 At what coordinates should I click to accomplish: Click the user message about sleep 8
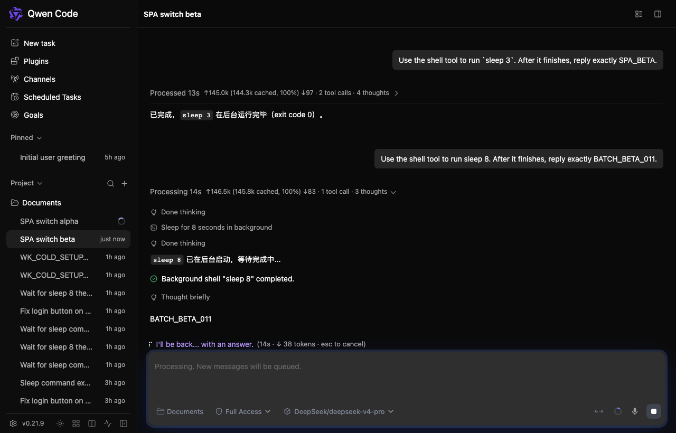click(519, 159)
